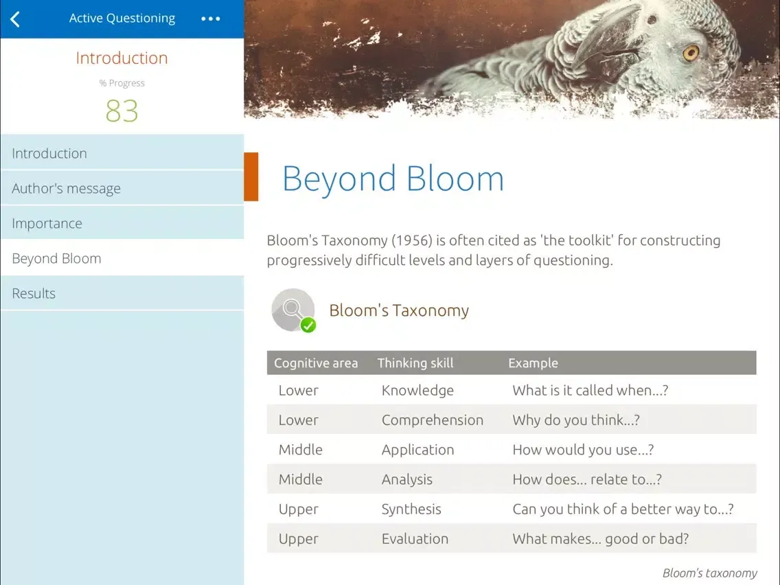Click the Synthesis thinking skill cell
Screen dimensions: 780x585
tap(411, 509)
